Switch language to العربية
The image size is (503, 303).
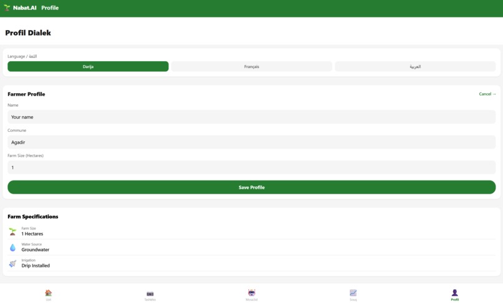pyautogui.click(x=415, y=66)
